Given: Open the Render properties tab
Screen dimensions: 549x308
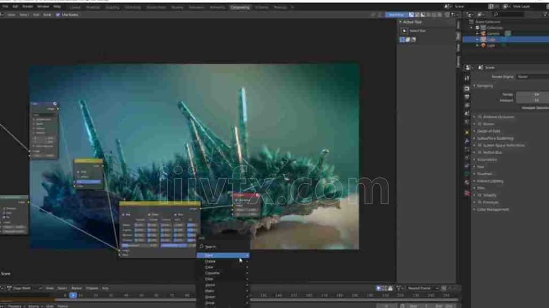Looking at the screenshot, I should tap(467, 88).
